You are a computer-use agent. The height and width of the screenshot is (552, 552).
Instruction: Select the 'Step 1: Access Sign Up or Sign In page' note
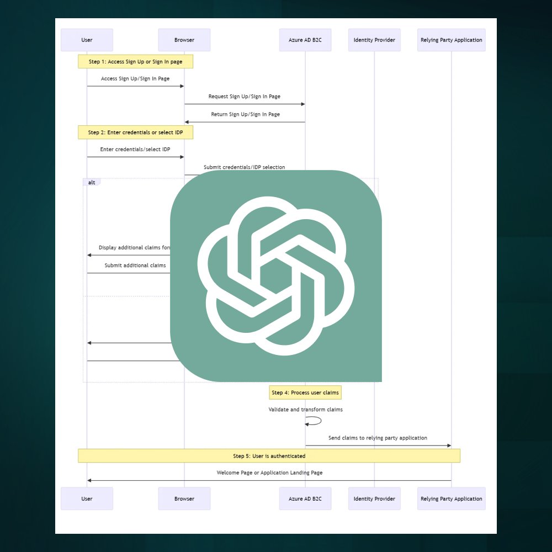(x=136, y=62)
